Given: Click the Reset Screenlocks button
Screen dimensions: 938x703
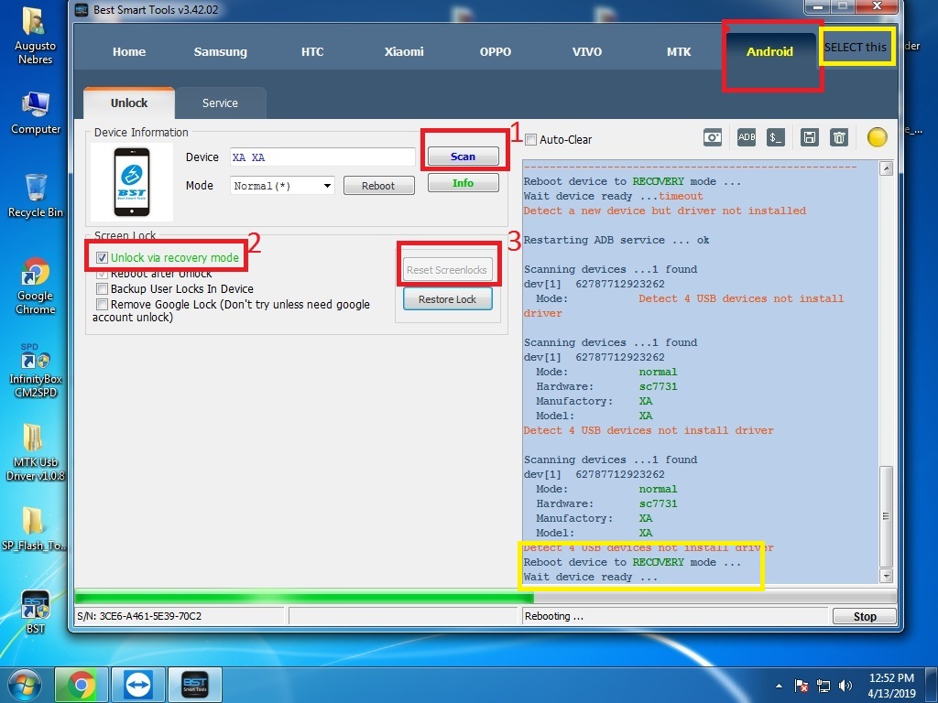Looking at the screenshot, I should point(447,270).
